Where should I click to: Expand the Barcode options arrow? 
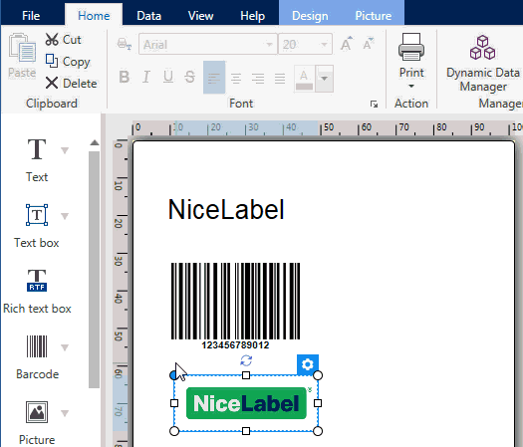click(65, 347)
